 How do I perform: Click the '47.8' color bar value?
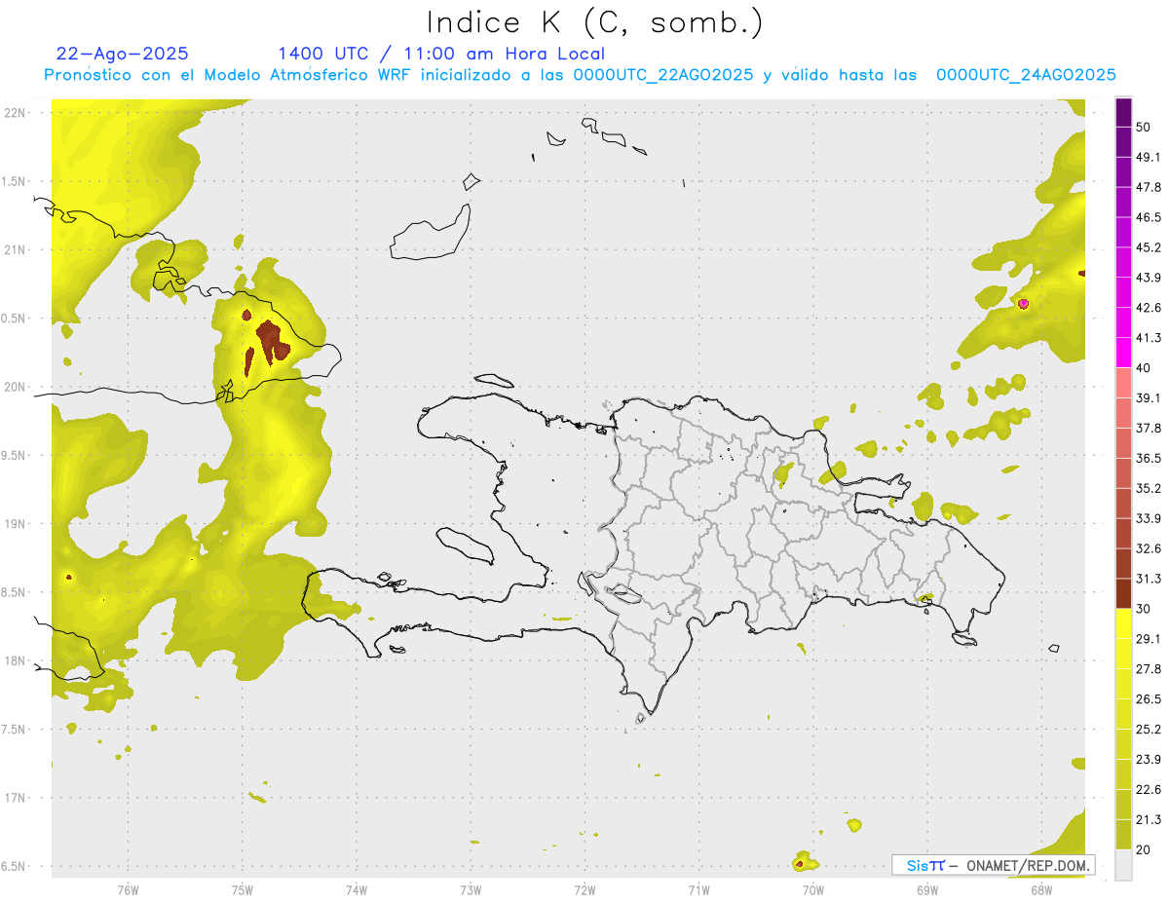point(1150,187)
